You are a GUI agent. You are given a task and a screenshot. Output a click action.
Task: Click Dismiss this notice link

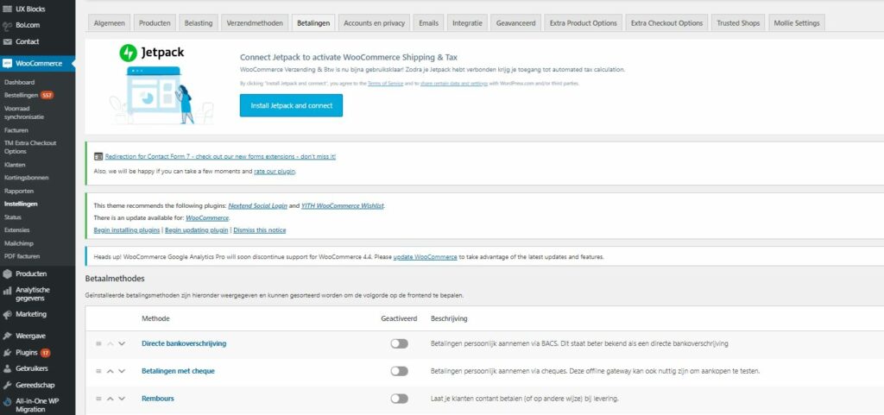coord(259,230)
